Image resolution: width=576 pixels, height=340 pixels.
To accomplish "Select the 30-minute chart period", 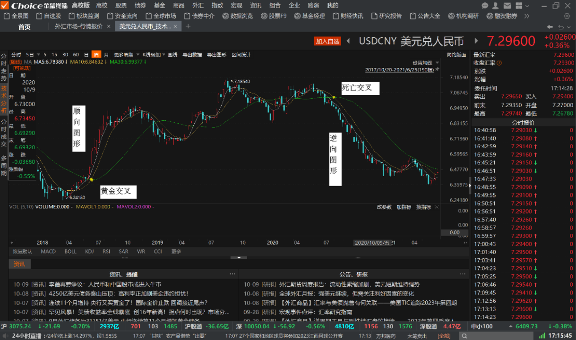I will click(x=65, y=54).
